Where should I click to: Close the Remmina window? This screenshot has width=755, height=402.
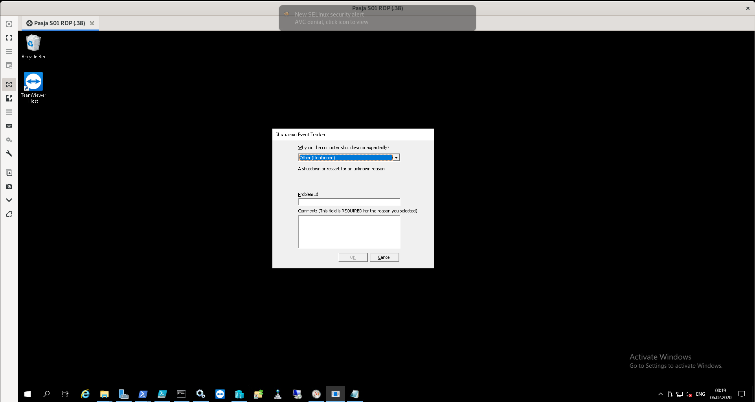click(748, 8)
